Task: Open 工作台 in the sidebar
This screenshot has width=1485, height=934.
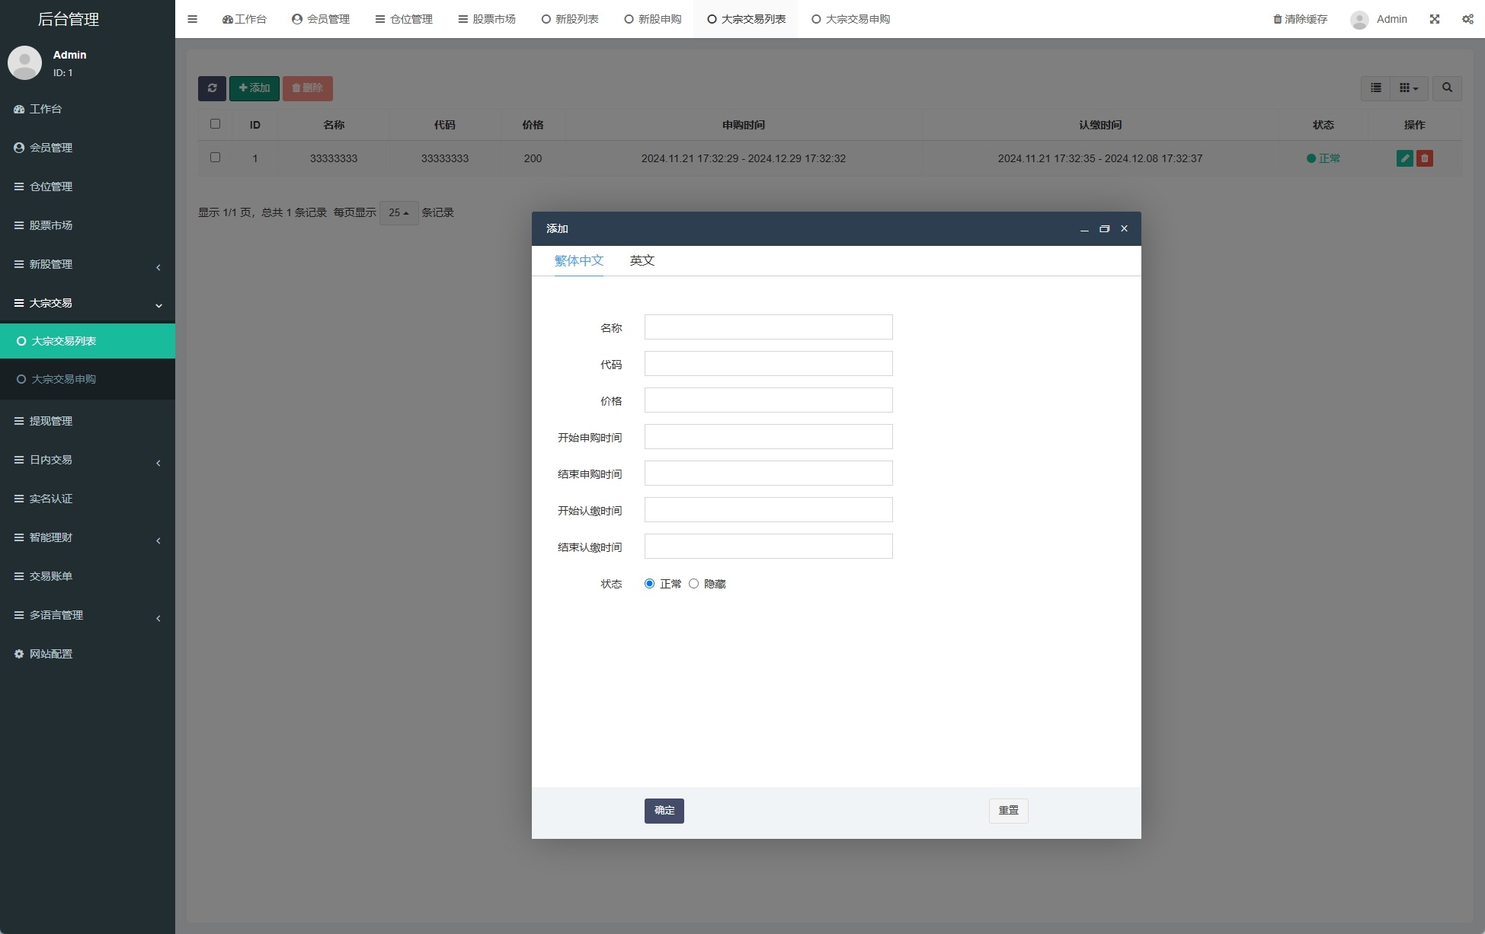Action: click(88, 109)
